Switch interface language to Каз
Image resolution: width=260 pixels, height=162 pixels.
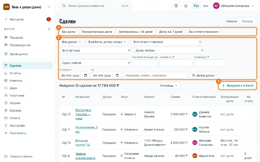click(x=206, y=6)
